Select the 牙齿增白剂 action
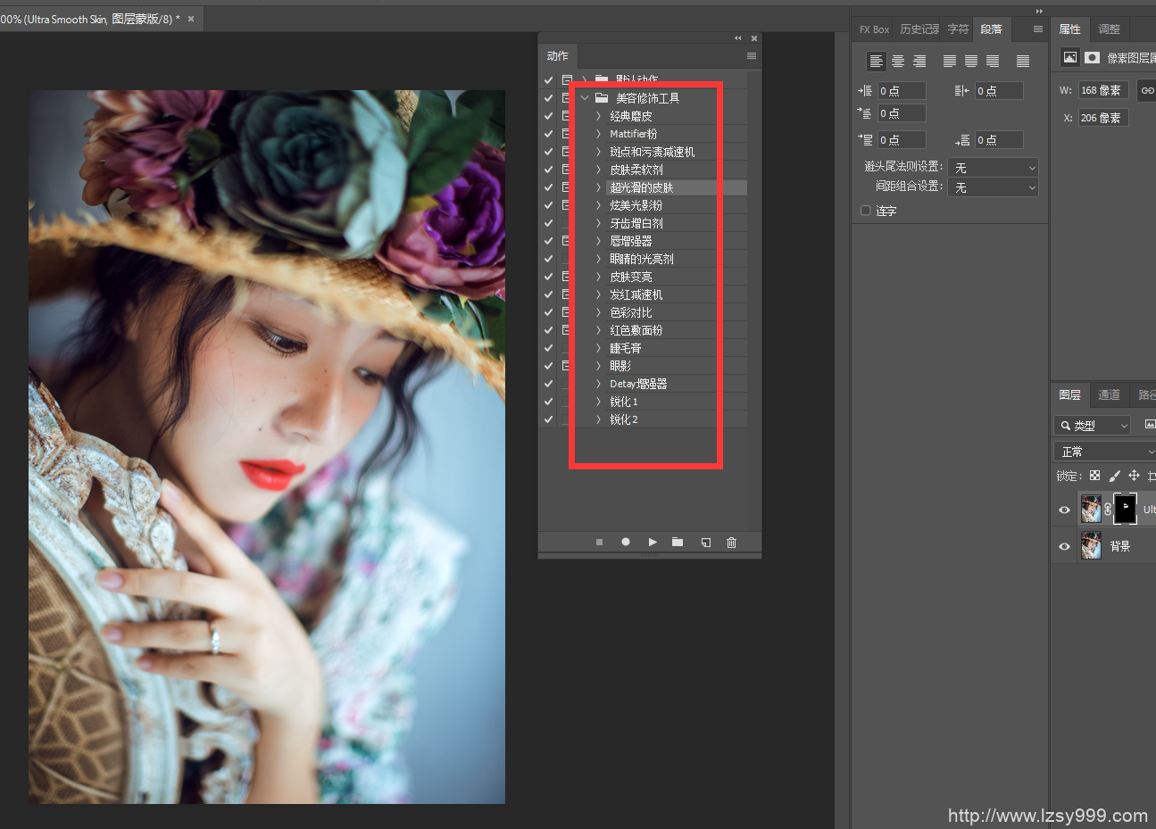Screen dimensions: 1156x829 click(x=636, y=223)
